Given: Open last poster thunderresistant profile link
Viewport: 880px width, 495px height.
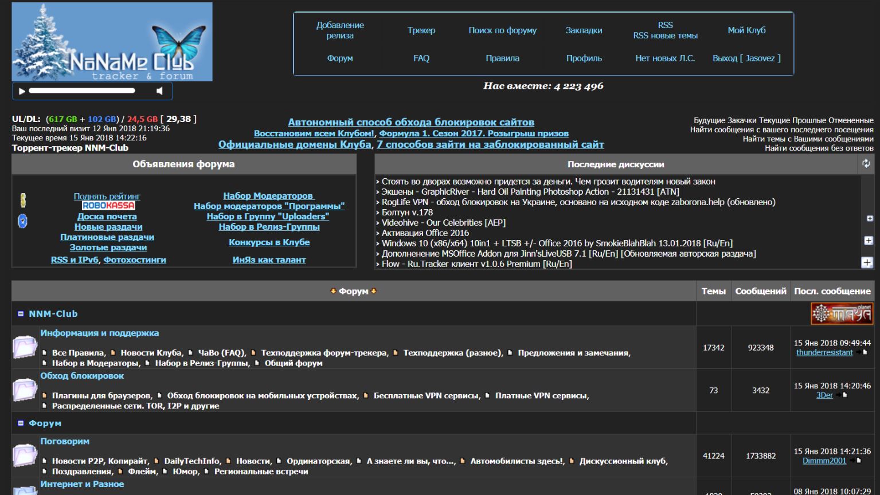Looking at the screenshot, I should coord(824,352).
